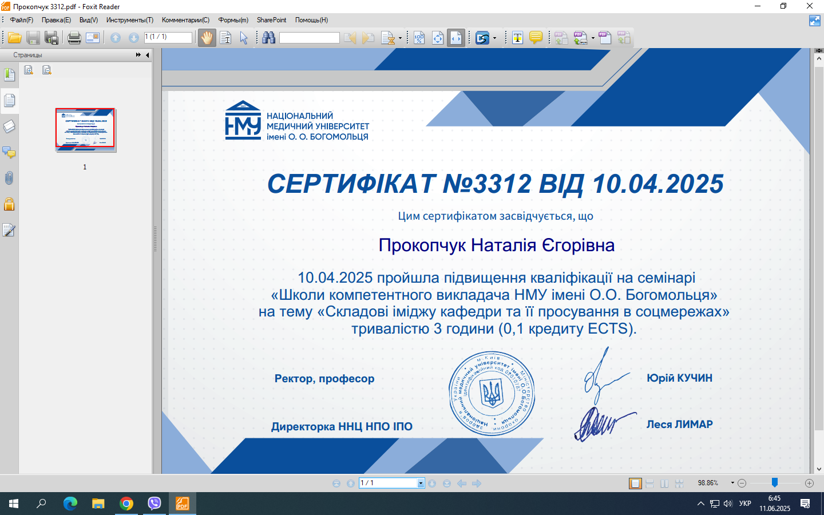Click the zoom in plus button
This screenshot has height=515, width=824.
pyautogui.click(x=809, y=483)
